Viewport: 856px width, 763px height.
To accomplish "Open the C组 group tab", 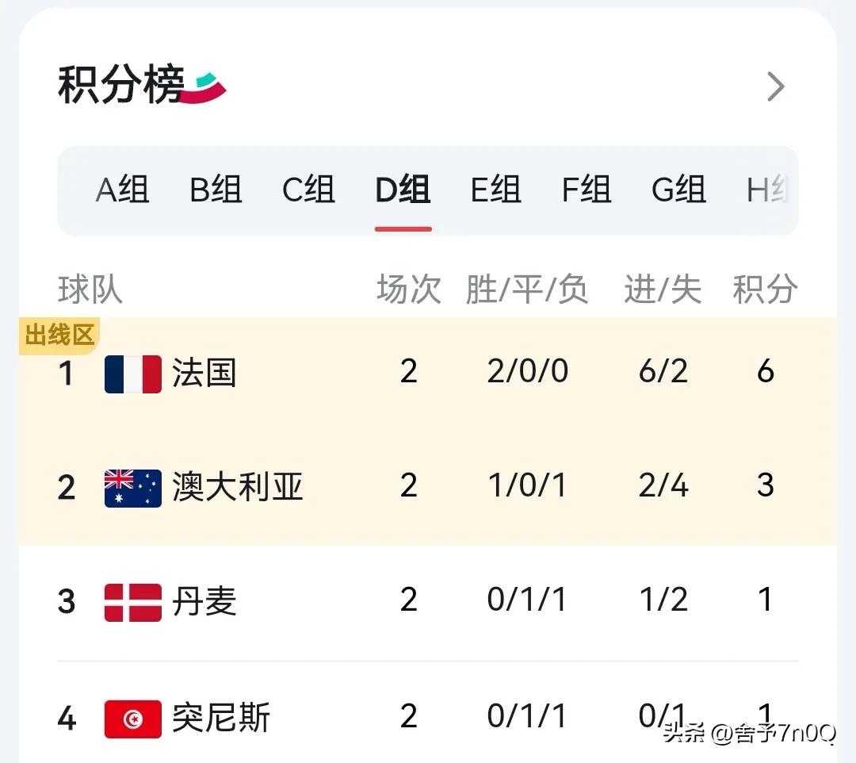I will [308, 190].
